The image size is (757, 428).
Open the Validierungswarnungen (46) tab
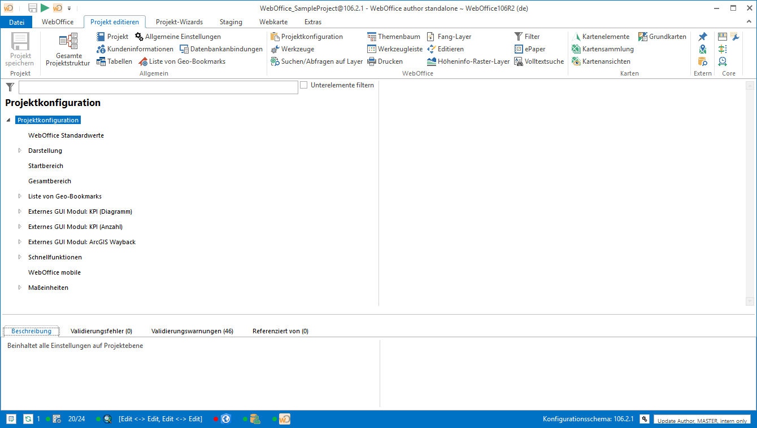(x=192, y=331)
